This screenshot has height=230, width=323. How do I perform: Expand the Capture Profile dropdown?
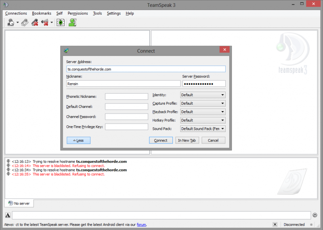click(x=203, y=103)
